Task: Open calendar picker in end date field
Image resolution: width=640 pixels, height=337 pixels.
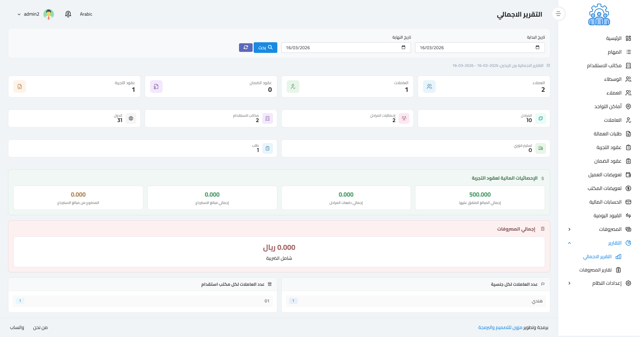Action: [403, 48]
